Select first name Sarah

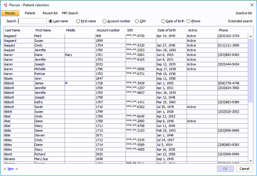39,107
